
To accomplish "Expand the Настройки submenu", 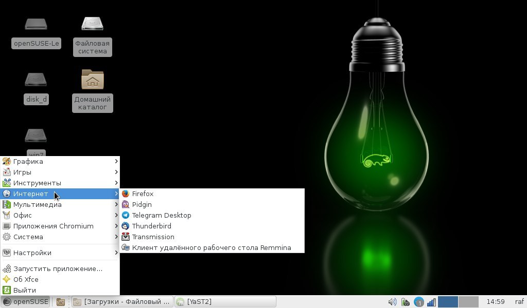I will tap(60, 253).
